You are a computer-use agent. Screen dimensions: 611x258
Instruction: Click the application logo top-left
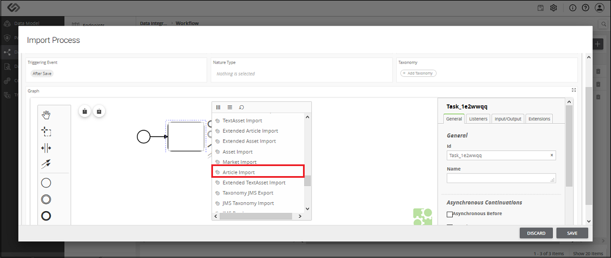[x=13, y=7]
